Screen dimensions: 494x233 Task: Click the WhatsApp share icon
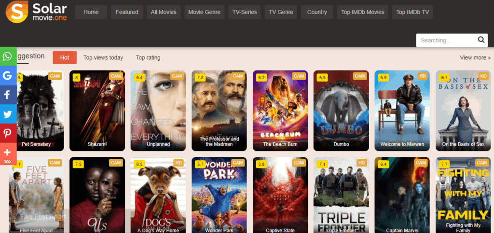(x=8, y=56)
